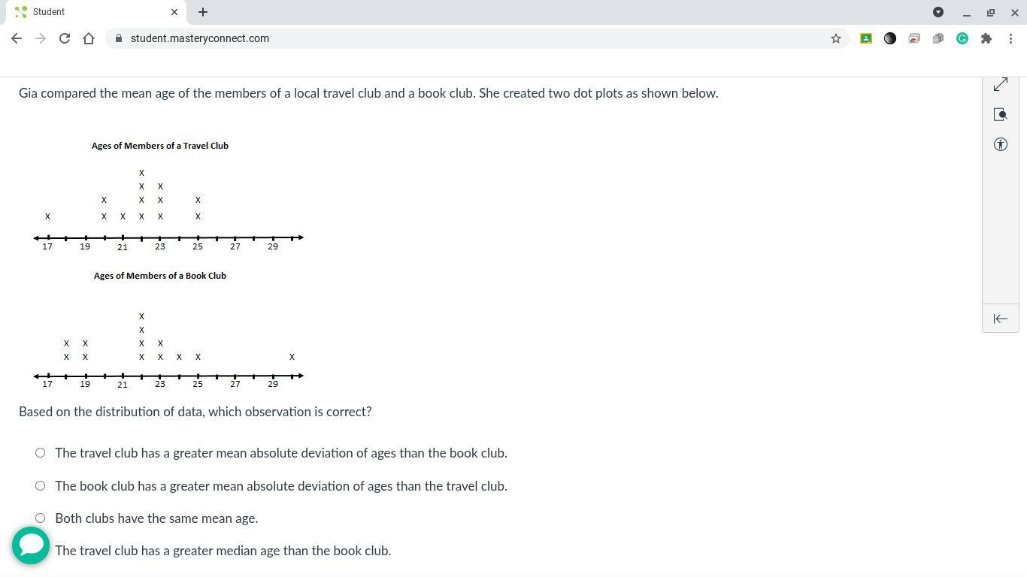Viewport: 1027px width, 577px height.
Task: Open the page zoom magnifier tool
Action: [x=1000, y=115]
